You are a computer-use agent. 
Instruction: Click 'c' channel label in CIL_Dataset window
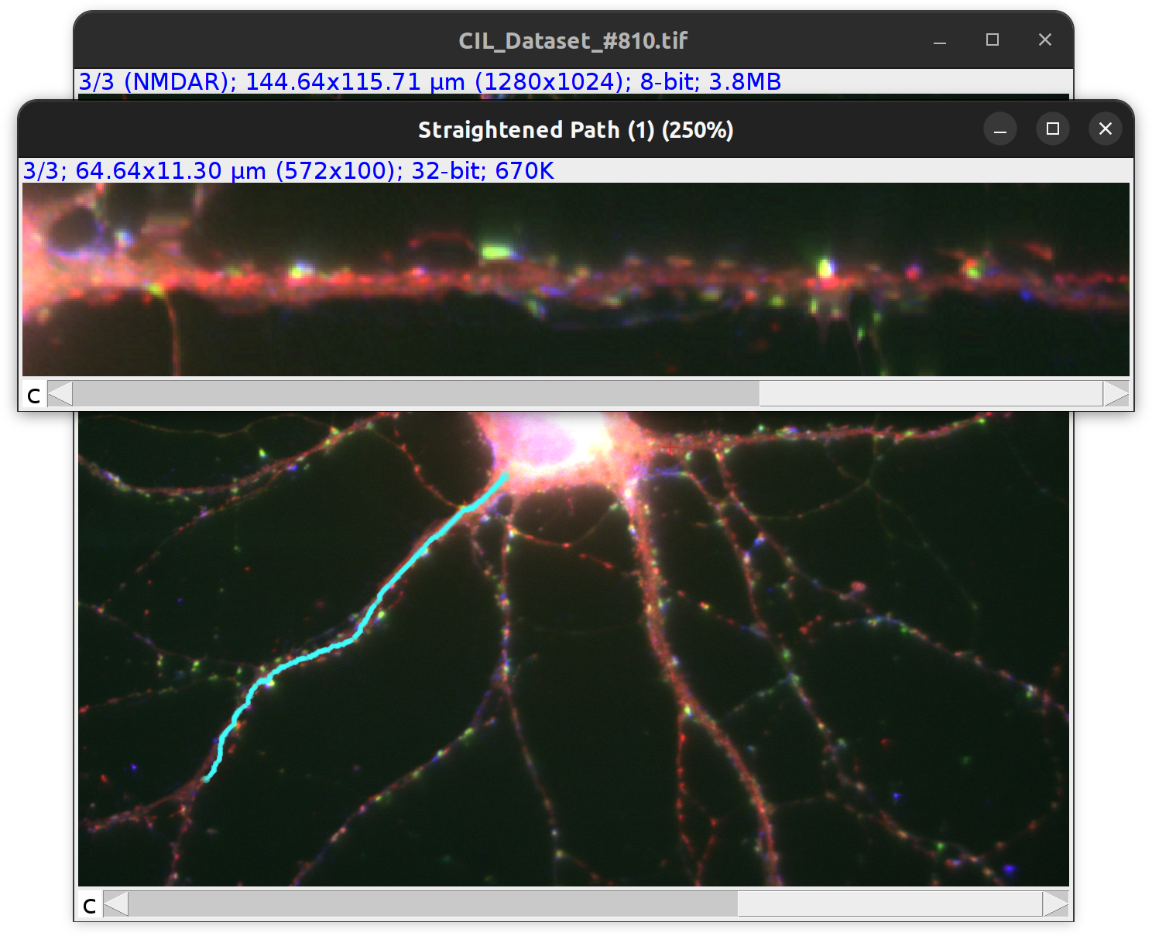point(90,904)
